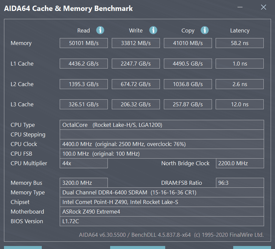This screenshot has height=249, width=275.
Task: Click the CPU Multiplier 44x field
Action: (84, 163)
